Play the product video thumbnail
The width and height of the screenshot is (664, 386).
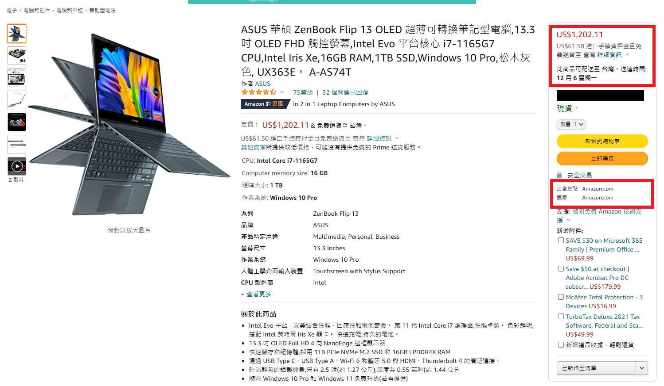click(17, 166)
